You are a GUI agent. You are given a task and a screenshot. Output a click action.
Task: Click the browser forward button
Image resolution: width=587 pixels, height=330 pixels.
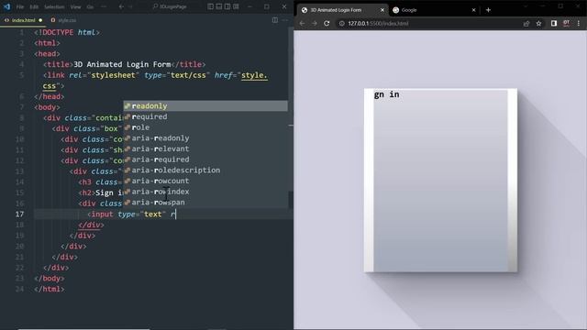pos(315,23)
